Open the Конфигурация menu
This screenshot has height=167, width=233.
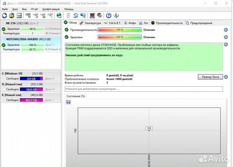[x=51, y=9]
